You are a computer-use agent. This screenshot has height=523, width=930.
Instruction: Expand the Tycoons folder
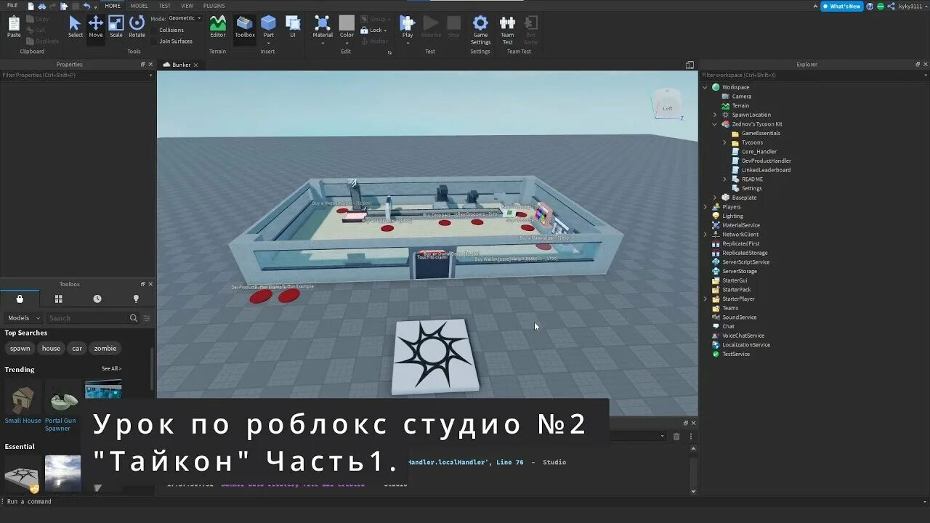(724, 142)
